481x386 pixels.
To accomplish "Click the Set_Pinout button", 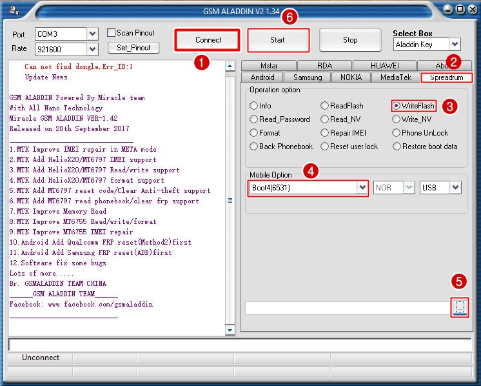I will tap(133, 48).
